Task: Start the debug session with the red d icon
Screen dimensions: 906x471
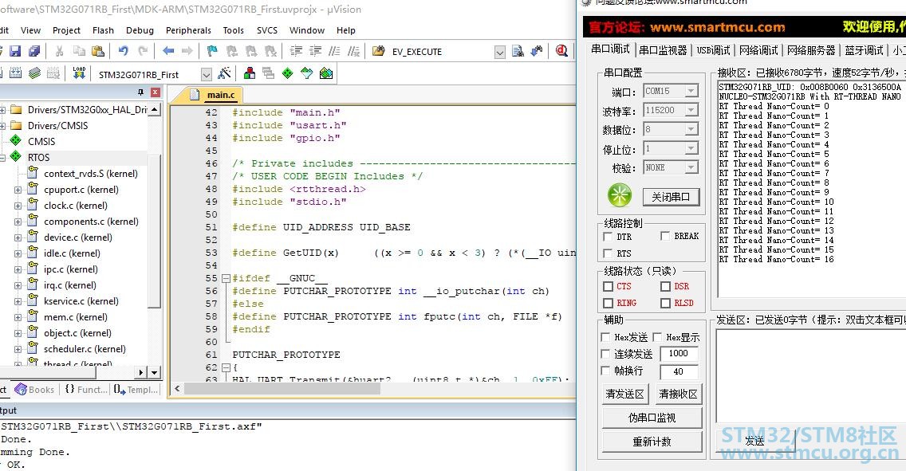Action: pos(561,51)
